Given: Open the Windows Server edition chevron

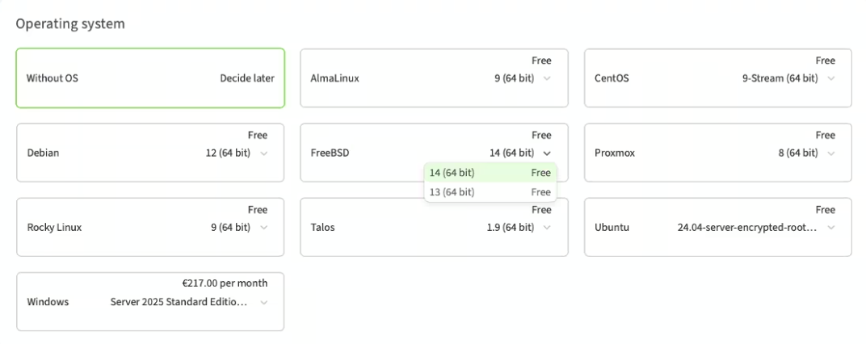Looking at the screenshot, I should (263, 302).
